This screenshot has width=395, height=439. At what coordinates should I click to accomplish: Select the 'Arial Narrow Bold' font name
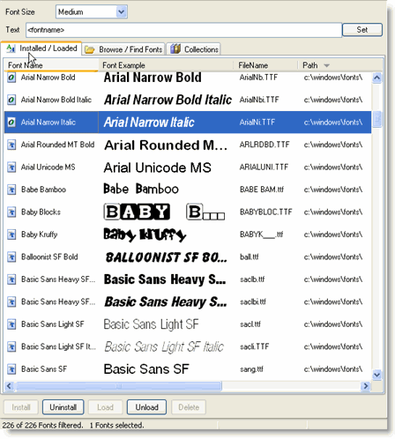pyautogui.click(x=48, y=78)
